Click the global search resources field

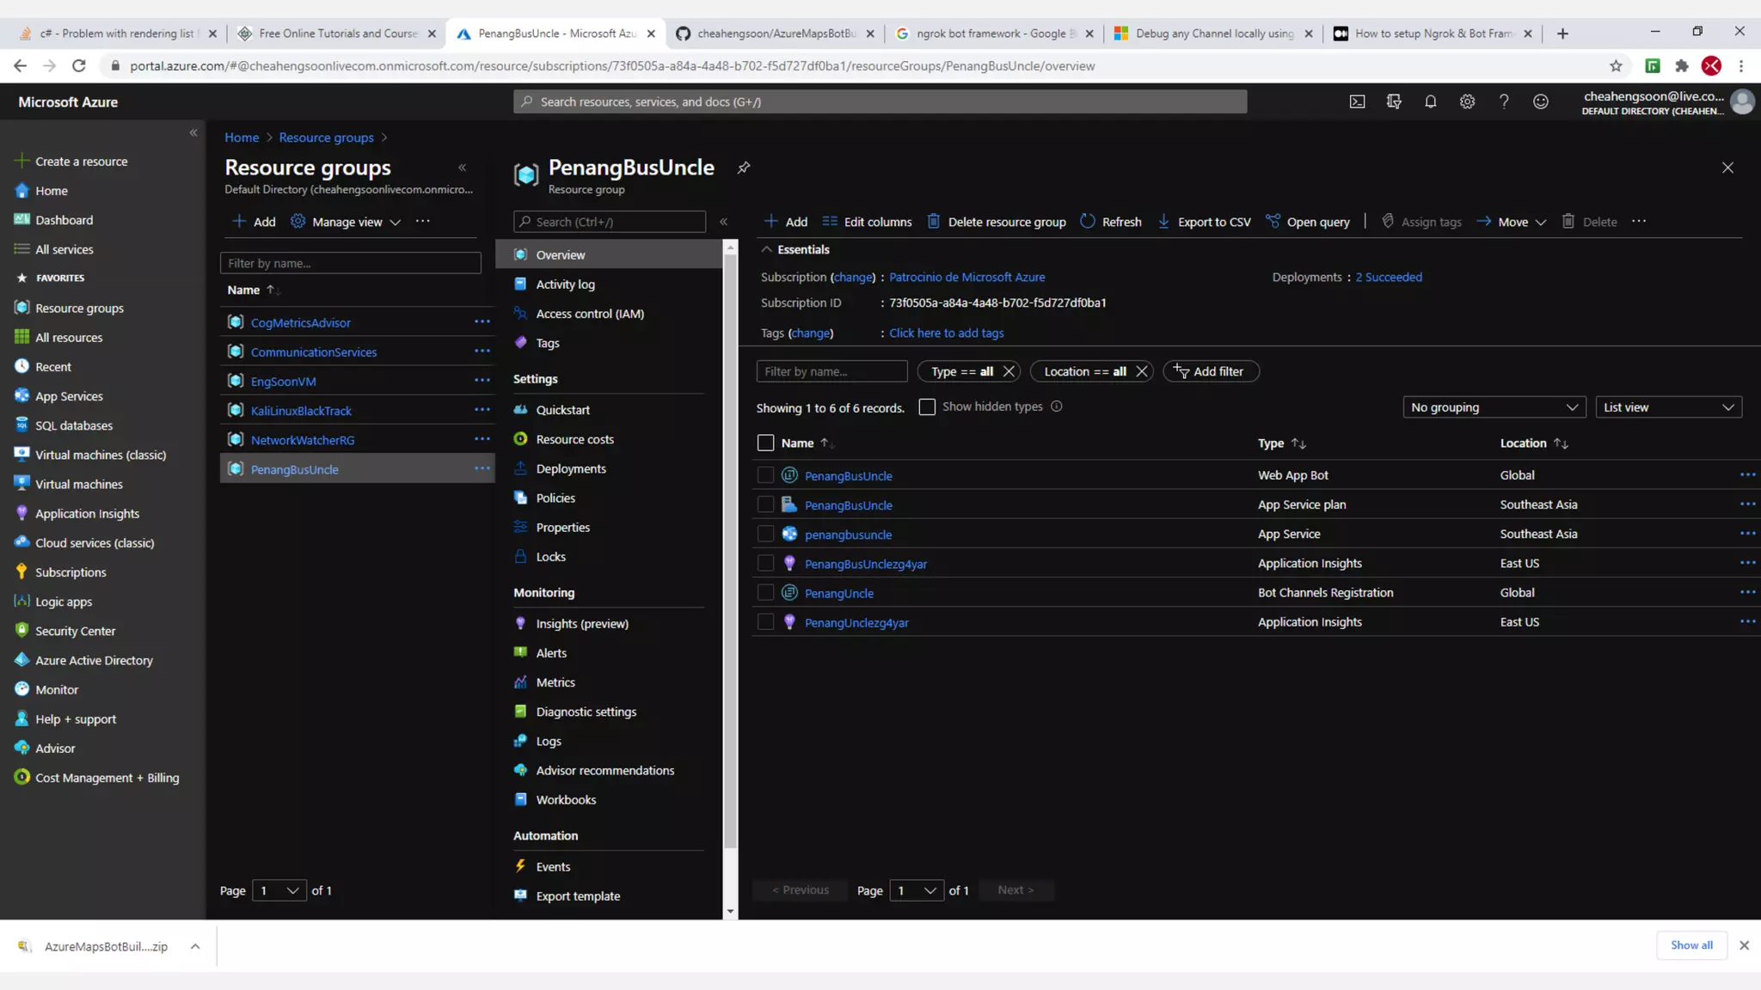tap(880, 101)
